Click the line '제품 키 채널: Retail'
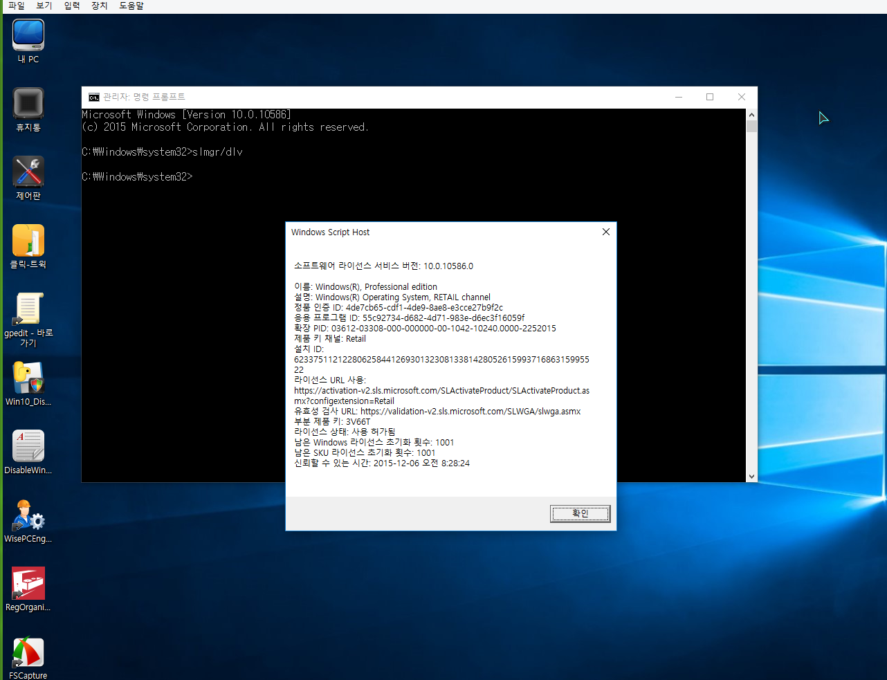The width and height of the screenshot is (887, 680). click(330, 338)
